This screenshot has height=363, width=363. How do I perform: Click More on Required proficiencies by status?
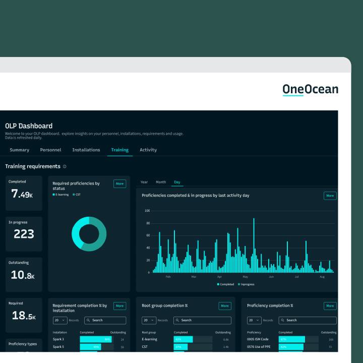[119, 184]
